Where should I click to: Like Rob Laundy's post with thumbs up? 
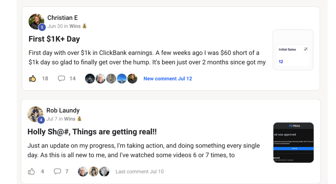click(32, 171)
